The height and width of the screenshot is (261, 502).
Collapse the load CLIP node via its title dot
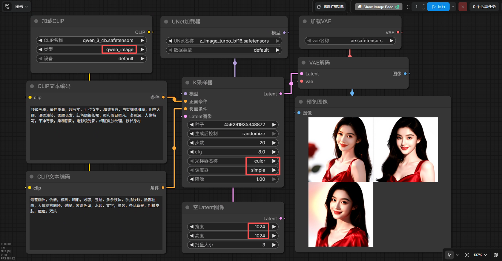36,21
